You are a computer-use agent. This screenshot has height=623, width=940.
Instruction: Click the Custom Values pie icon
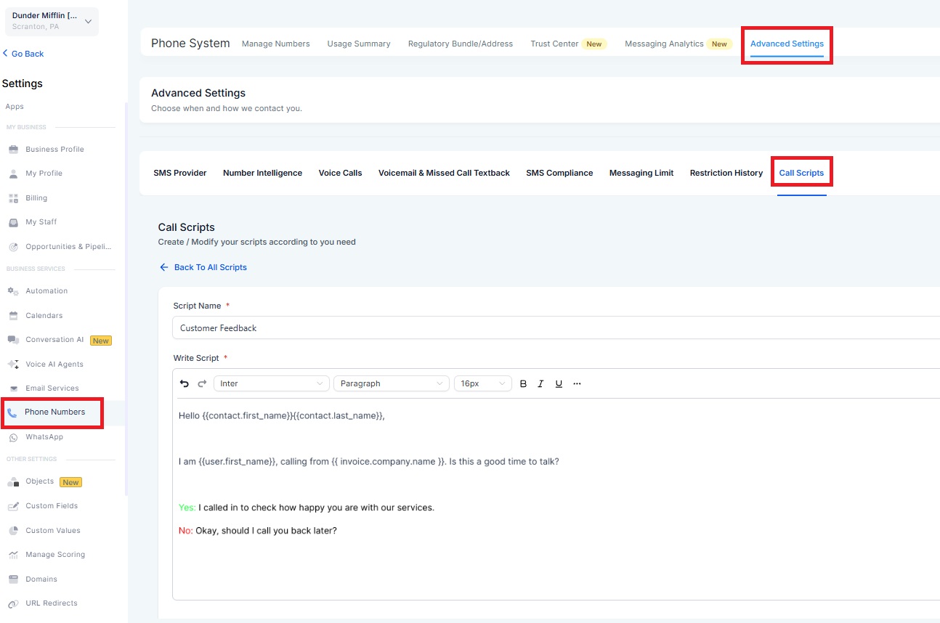tap(13, 531)
